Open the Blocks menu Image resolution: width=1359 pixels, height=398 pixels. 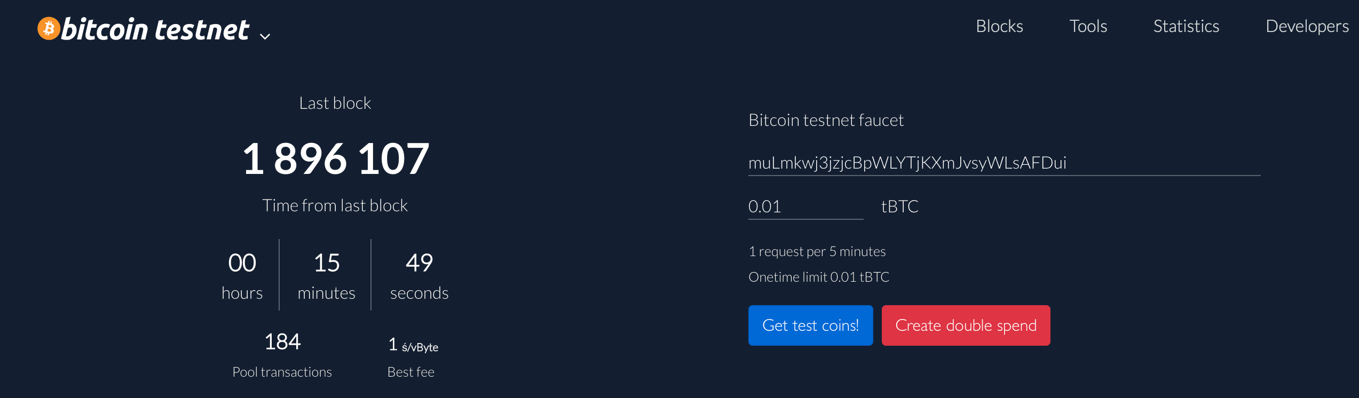(x=999, y=26)
